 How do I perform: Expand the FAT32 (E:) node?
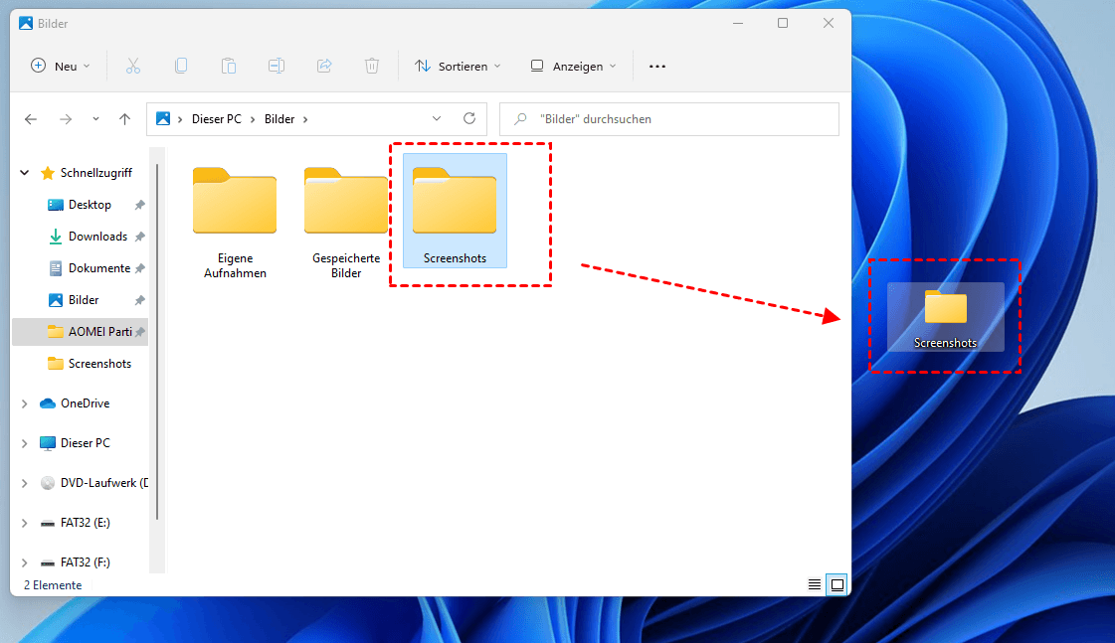point(25,523)
